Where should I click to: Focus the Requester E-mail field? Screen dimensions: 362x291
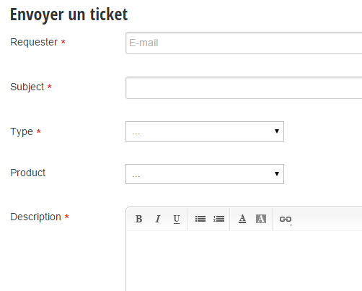[x=244, y=43]
